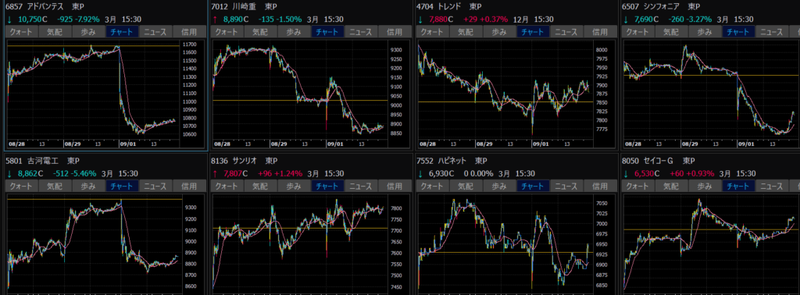Click the 09/01 date marker on トレンド chart
Image resolution: width=800 pixels, height=295 pixels.
click(540, 144)
